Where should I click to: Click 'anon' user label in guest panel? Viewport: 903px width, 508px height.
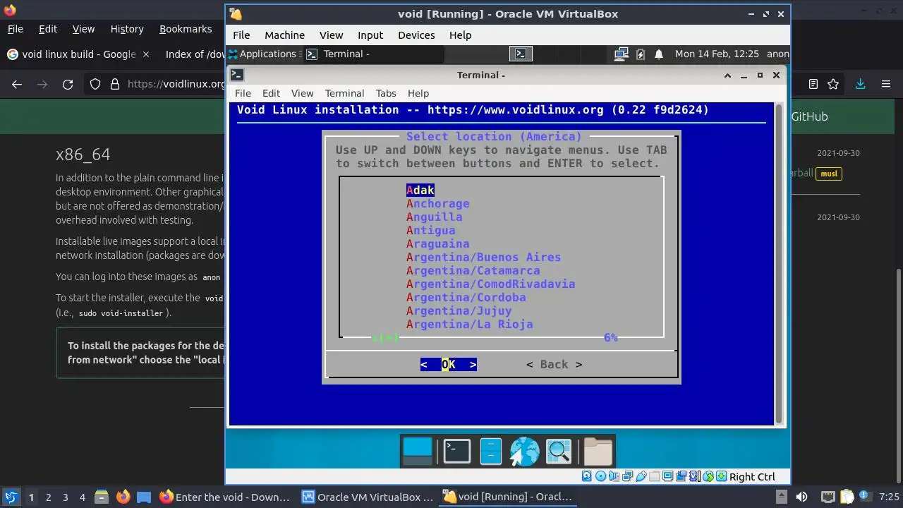777,54
